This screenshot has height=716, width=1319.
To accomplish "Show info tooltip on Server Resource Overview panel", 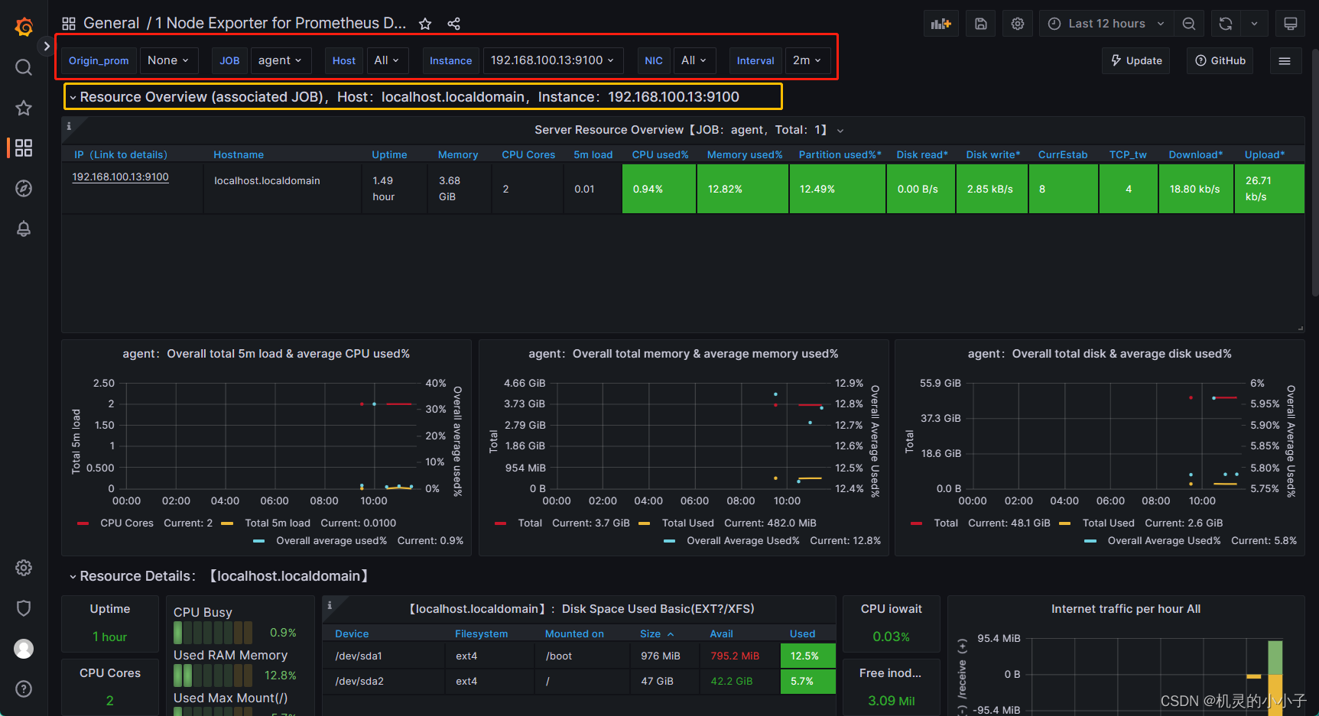I will tap(69, 126).
